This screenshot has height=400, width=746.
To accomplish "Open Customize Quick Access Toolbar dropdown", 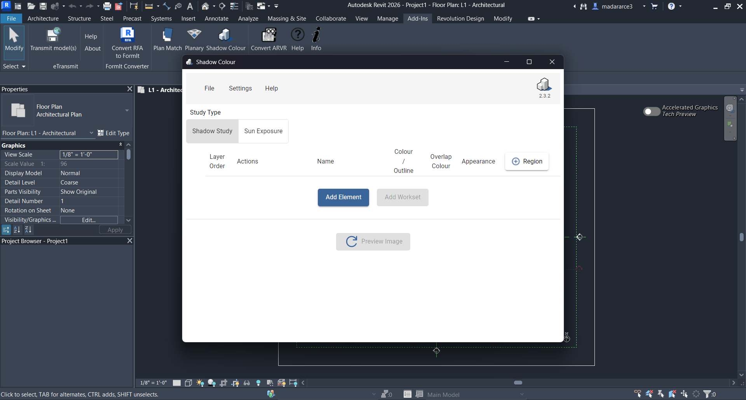I will click(x=276, y=6).
